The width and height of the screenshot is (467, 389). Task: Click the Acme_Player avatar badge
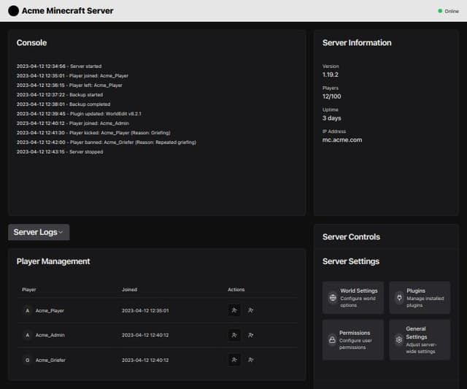28,310
